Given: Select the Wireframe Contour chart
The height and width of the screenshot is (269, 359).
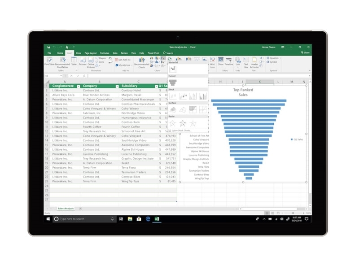Looking at the screenshot, I should tap(202, 109).
